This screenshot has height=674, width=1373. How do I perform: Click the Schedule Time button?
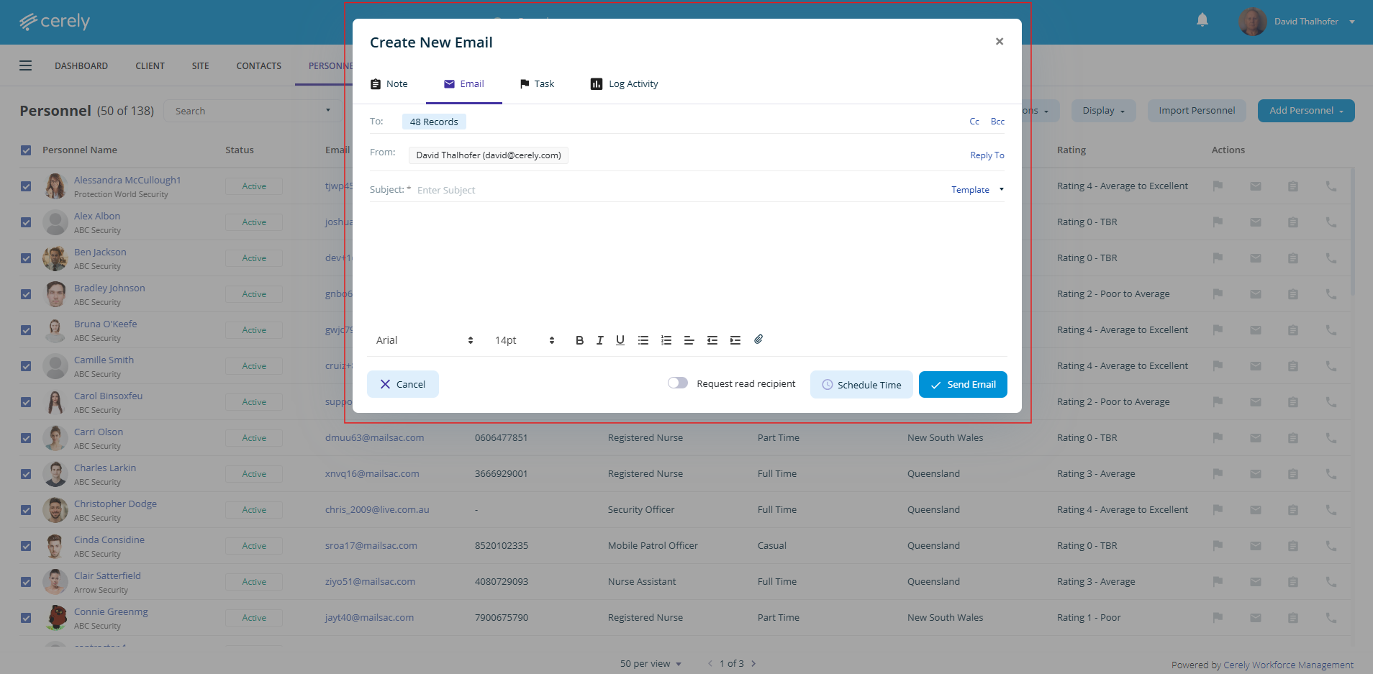point(861,385)
